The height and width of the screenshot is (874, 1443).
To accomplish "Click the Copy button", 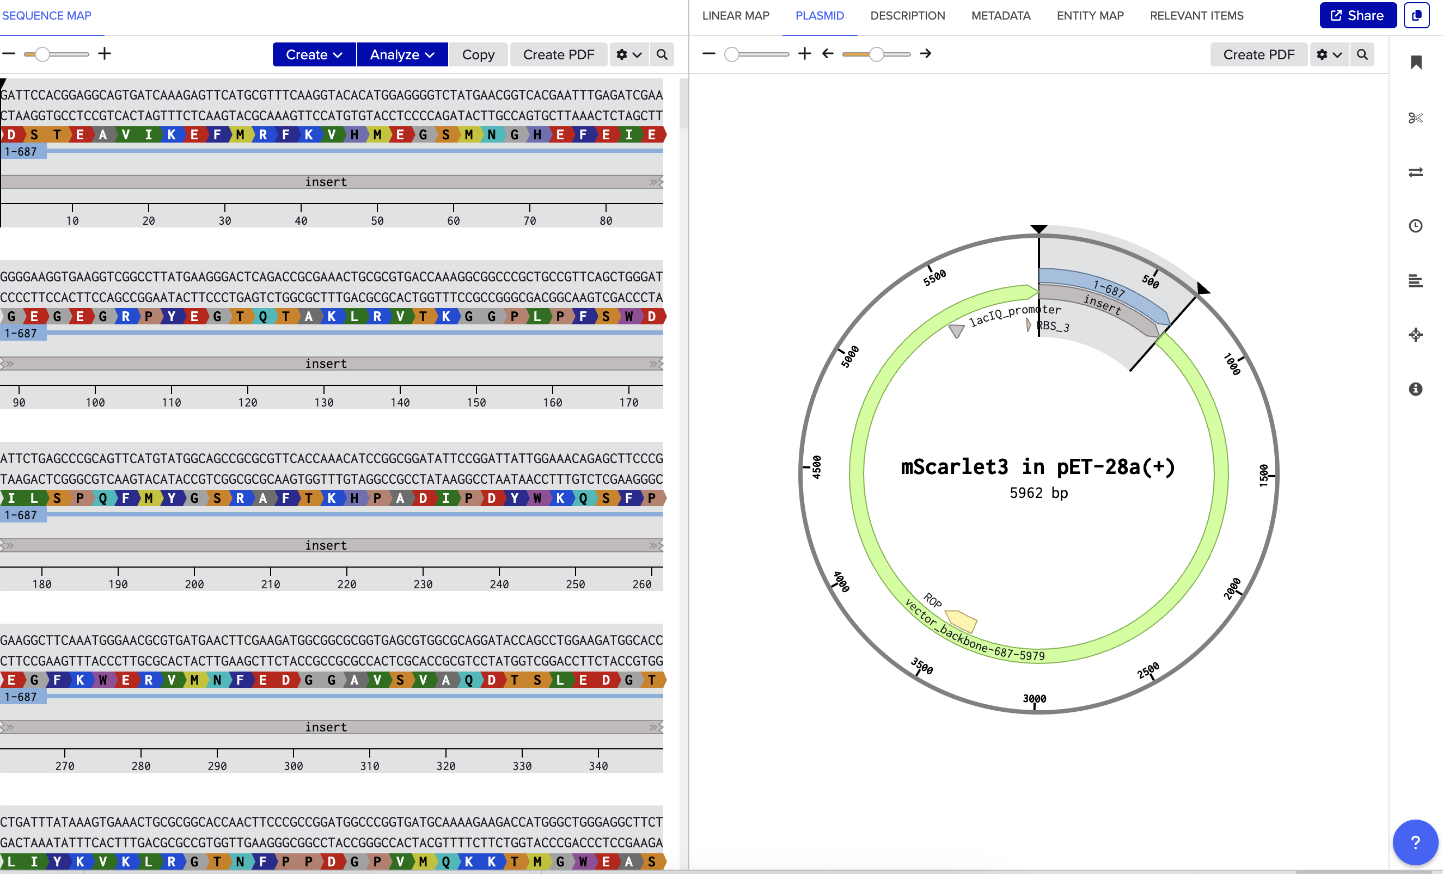I will click(x=478, y=54).
